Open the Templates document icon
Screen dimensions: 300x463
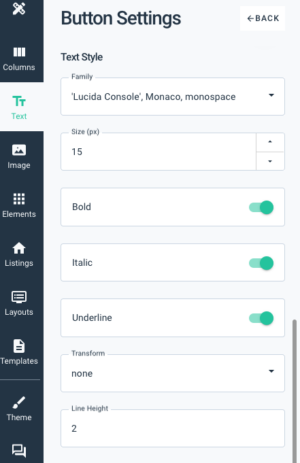[19, 346]
